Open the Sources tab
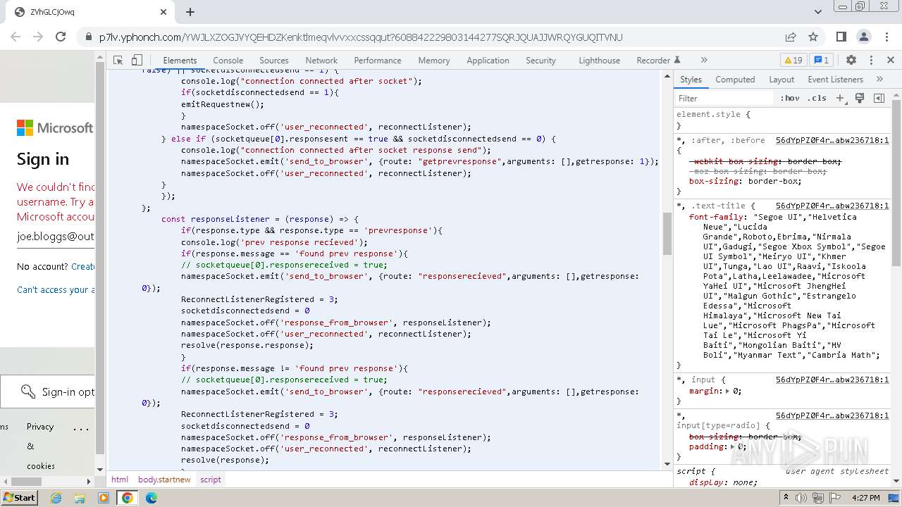Viewport: 902px width, 507px height. pyautogui.click(x=274, y=61)
